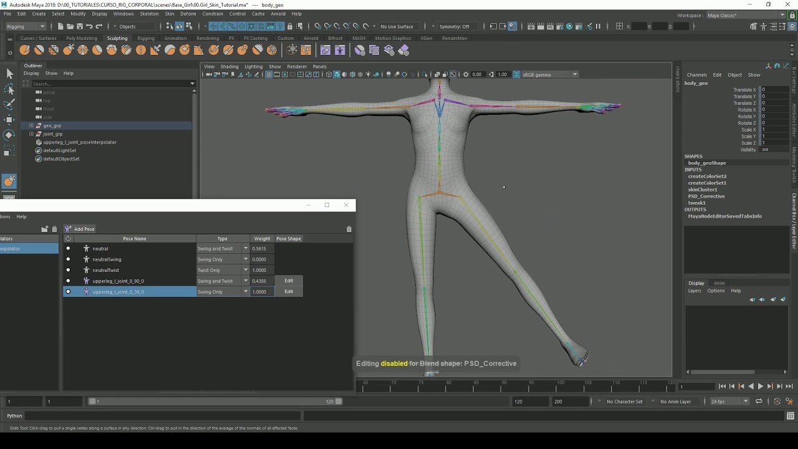Toggle Snap to Curves in the status line
Image resolution: width=798 pixels, height=449 pixels.
pos(328,26)
